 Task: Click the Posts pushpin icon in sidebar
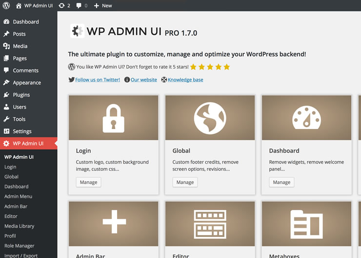[x=6, y=34]
